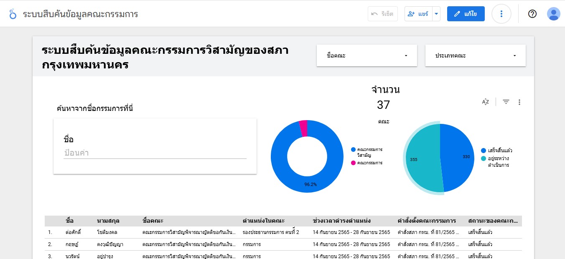This screenshot has width=565, height=259.
Task: Select the อยู่ระหว่างดำเนินการ legend color dot
Action: click(484, 159)
